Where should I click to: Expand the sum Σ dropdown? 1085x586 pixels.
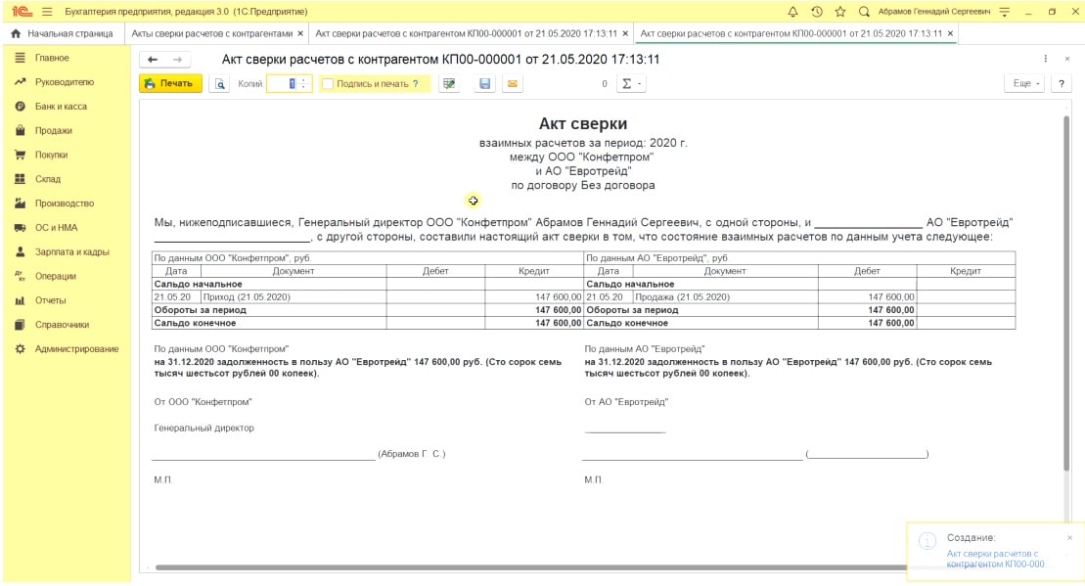pos(631,84)
